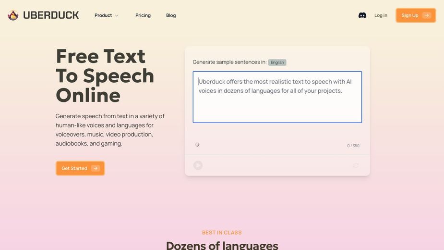The width and height of the screenshot is (444, 250).
Task: Focus the text to speech input box
Action: point(277,97)
